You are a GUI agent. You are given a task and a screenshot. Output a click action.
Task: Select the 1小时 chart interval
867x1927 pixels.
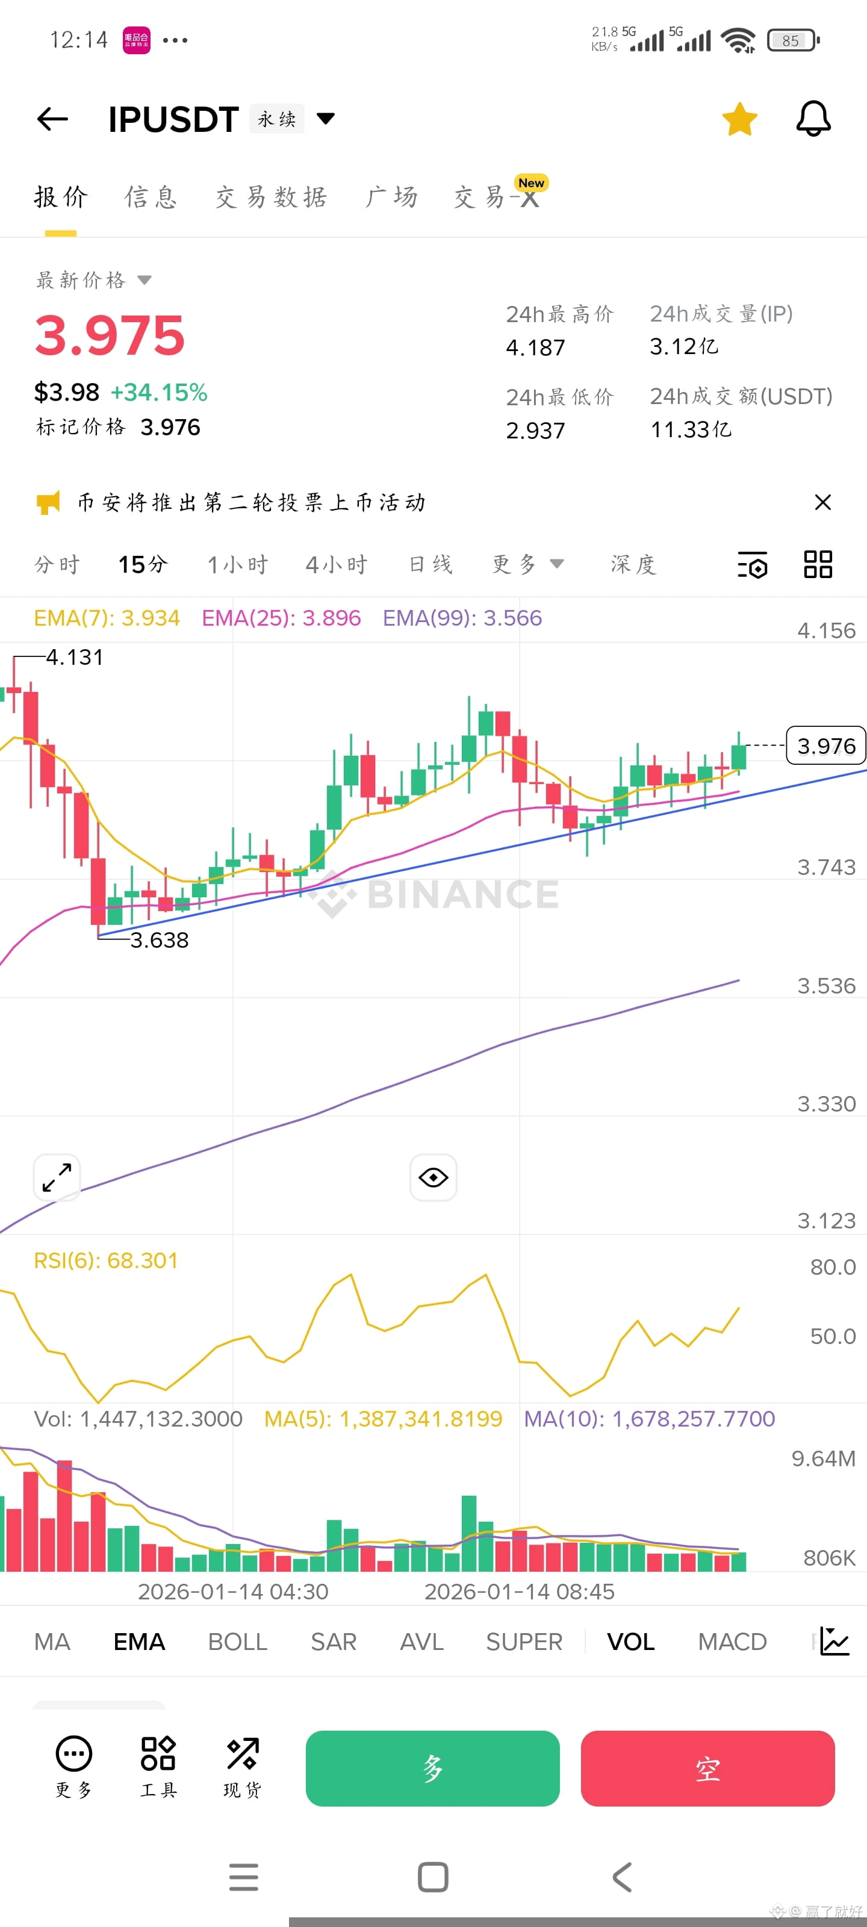pyautogui.click(x=238, y=564)
